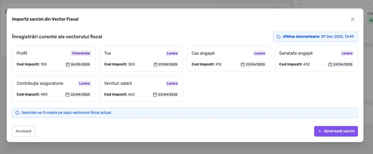The width and height of the screenshot is (373, 154).
Task: Click Cod Impozit: 100 text
Action: [x=32, y=64]
